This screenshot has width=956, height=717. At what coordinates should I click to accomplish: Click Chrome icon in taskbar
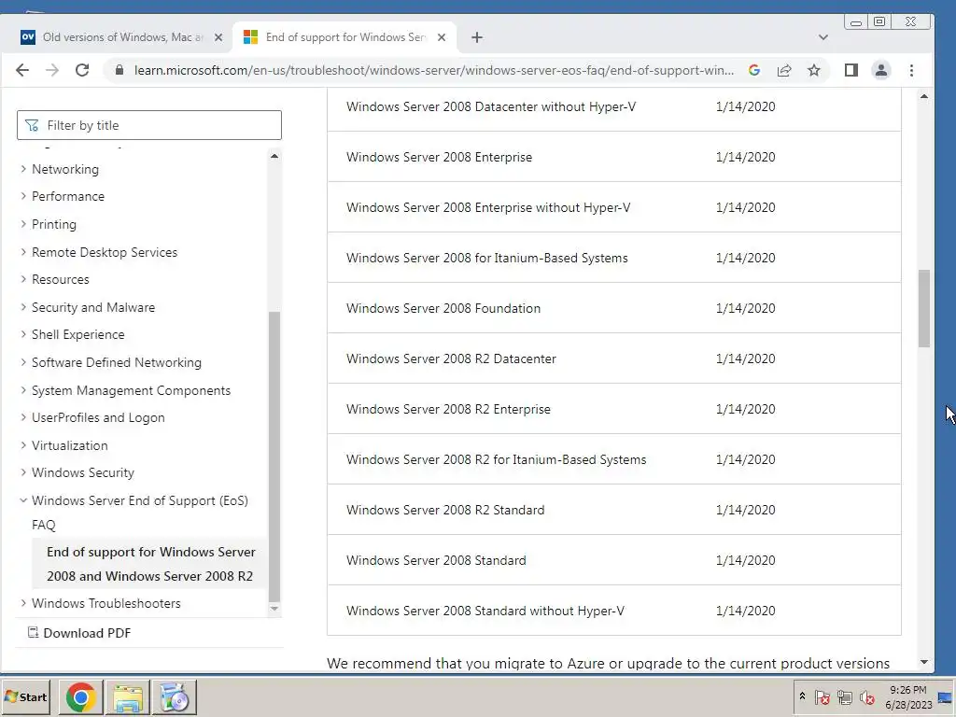pyautogui.click(x=80, y=696)
